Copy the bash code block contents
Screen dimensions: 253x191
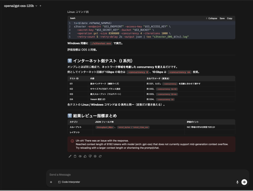tap(230, 18)
